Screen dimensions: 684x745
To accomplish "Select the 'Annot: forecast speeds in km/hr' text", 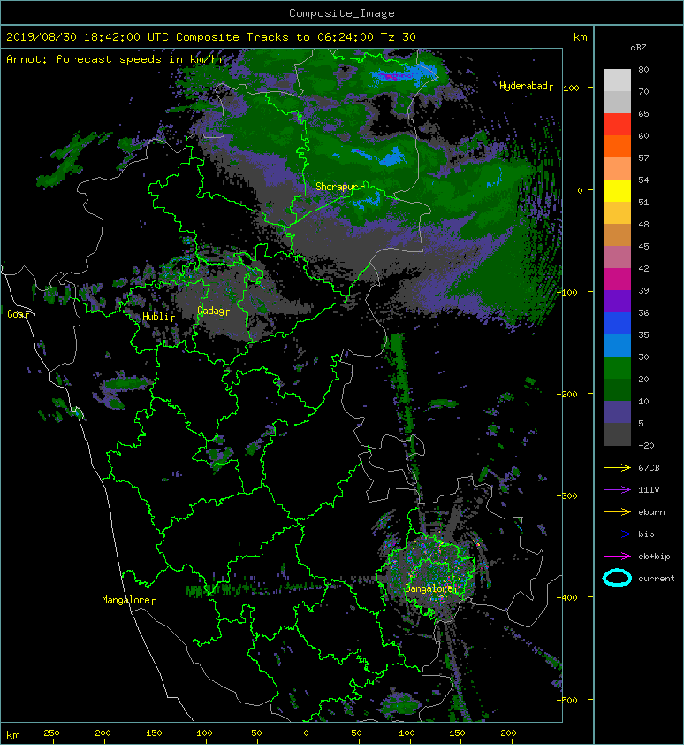I will pos(116,59).
